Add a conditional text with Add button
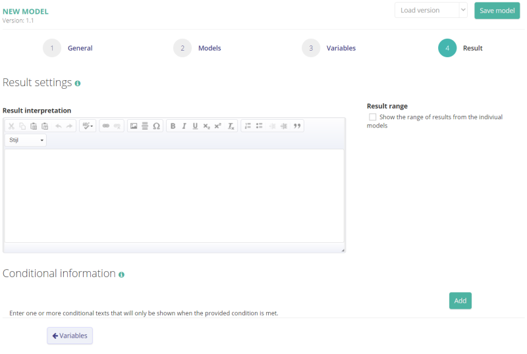The height and width of the screenshot is (354, 527). point(460,301)
